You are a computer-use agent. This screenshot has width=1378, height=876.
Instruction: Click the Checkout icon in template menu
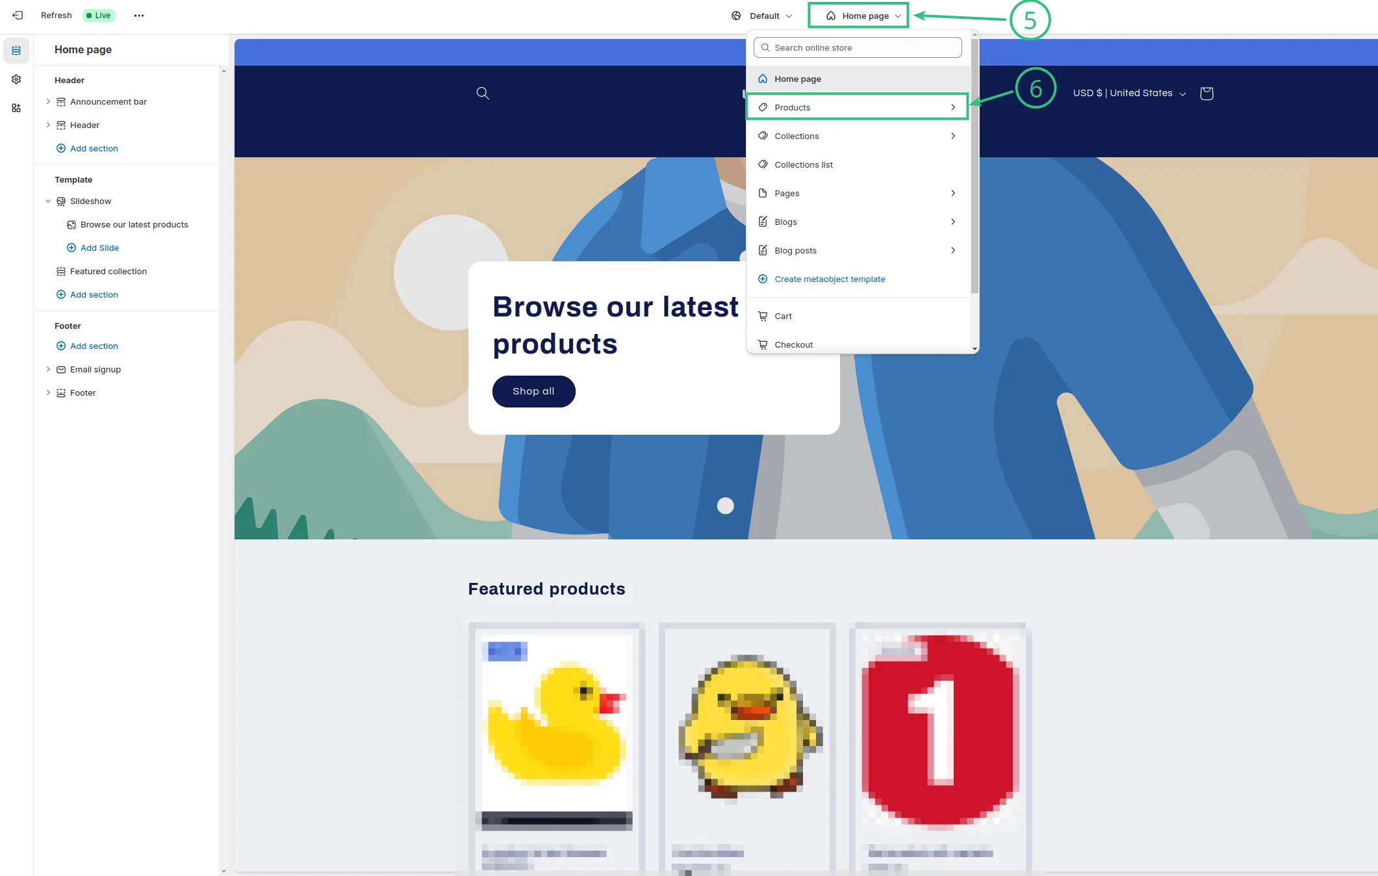pos(763,345)
